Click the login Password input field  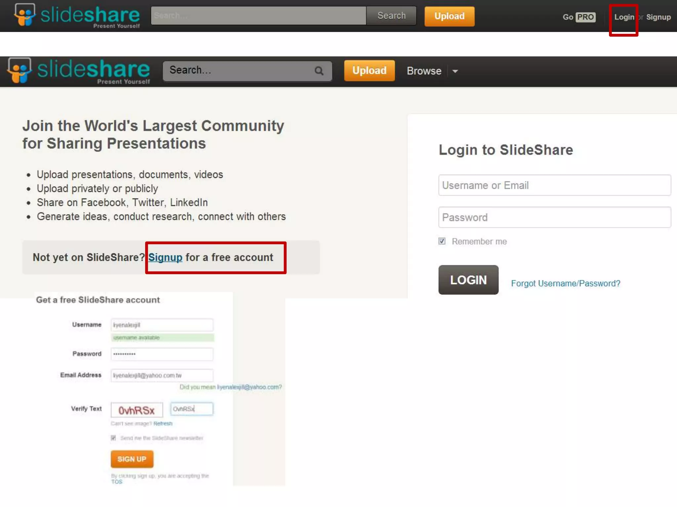(x=554, y=217)
